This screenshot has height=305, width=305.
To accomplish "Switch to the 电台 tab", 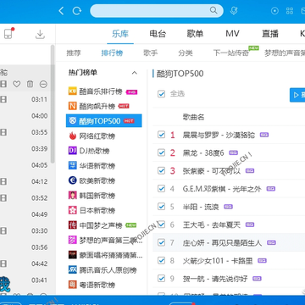I will [158, 34].
